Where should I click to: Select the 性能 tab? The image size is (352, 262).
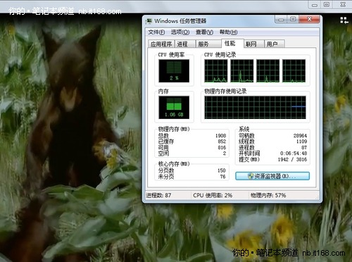(x=232, y=43)
